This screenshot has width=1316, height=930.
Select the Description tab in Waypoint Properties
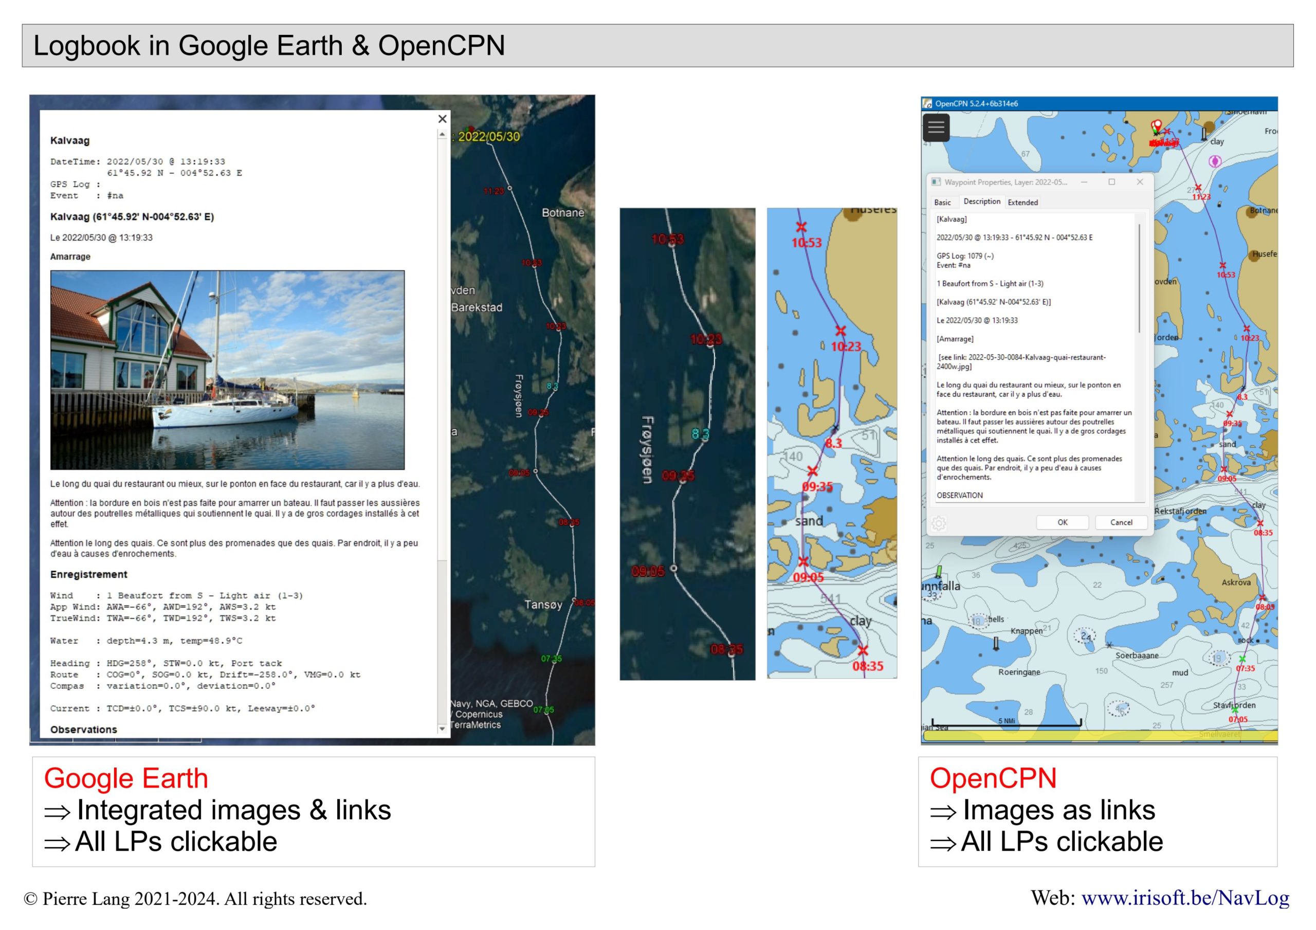(982, 201)
